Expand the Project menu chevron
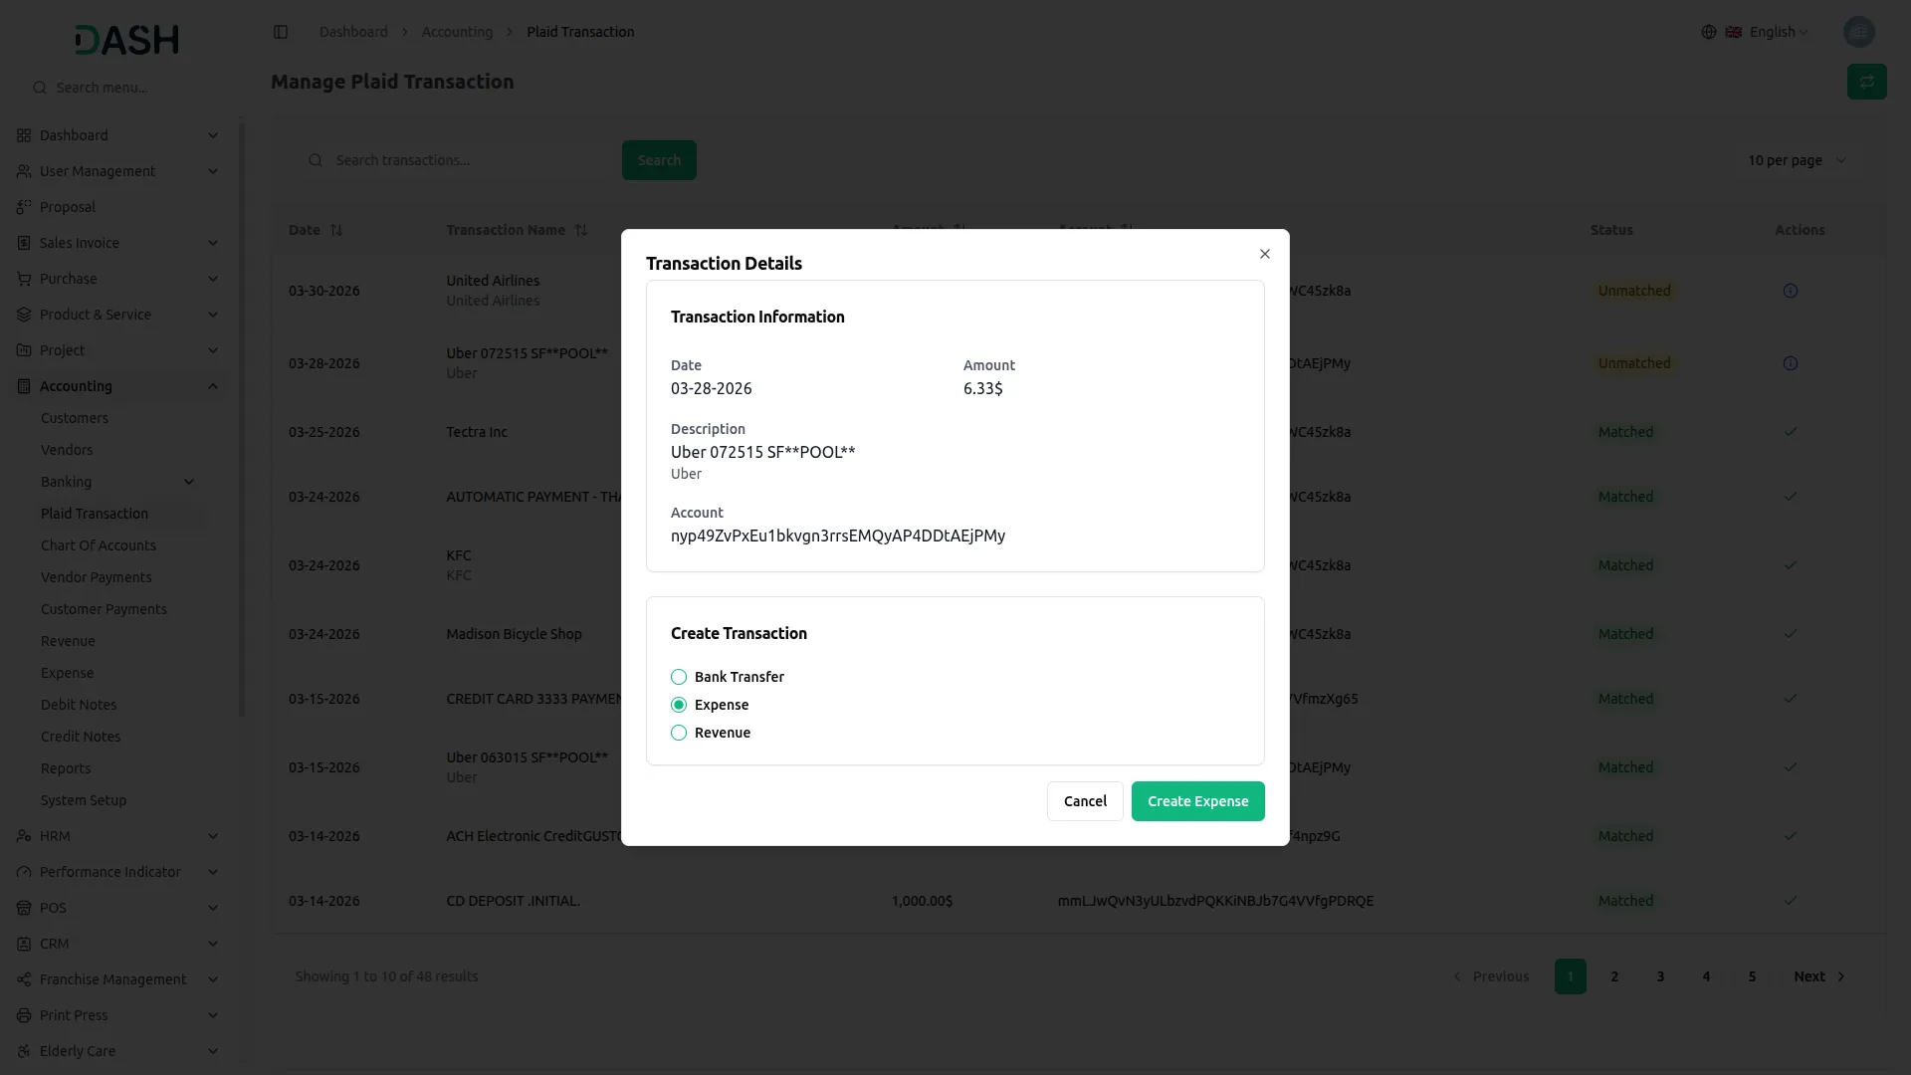The image size is (1911, 1075). [x=213, y=350]
